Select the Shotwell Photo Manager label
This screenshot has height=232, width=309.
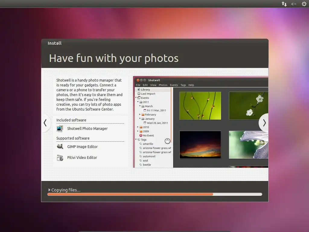[87, 129]
